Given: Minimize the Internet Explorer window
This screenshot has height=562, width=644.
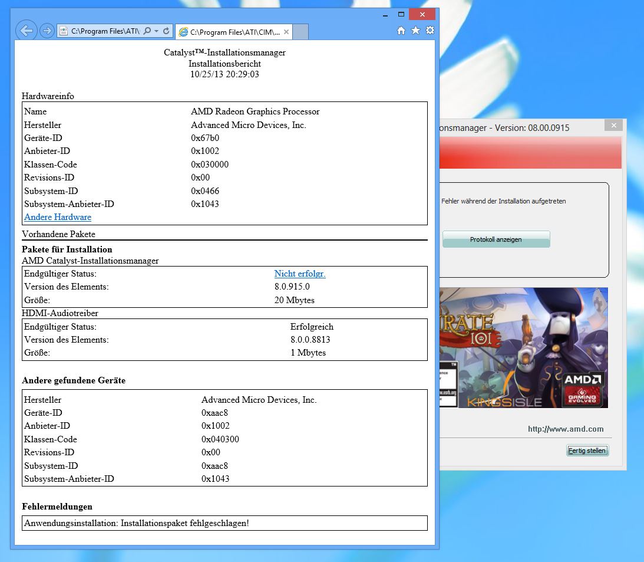Looking at the screenshot, I should (x=385, y=15).
